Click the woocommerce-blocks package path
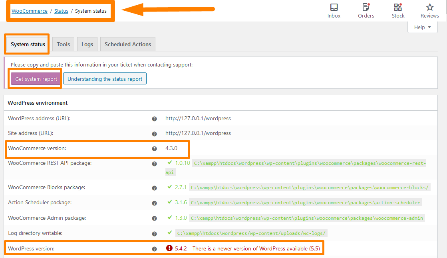The width and height of the screenshot is (447, 258). (x=310, y=188)
